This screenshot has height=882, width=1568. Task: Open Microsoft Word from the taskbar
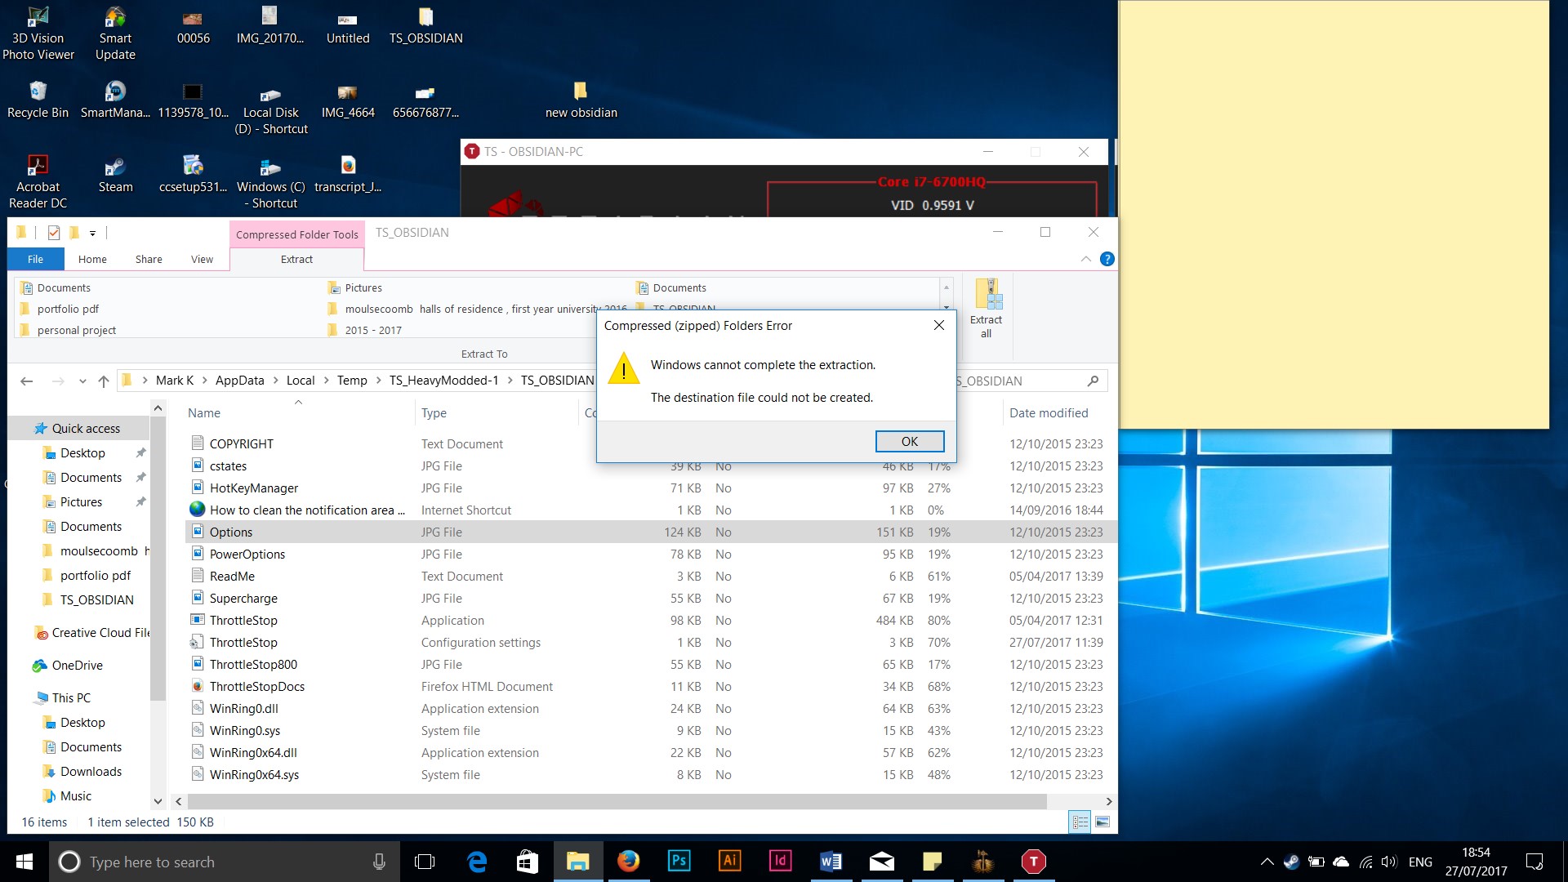[x=831, y=862]
